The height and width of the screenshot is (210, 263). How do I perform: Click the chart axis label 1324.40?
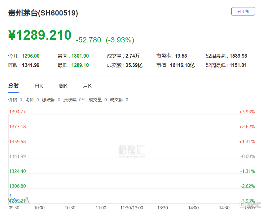17,171
